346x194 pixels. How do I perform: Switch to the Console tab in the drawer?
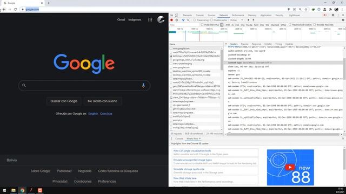179,138
